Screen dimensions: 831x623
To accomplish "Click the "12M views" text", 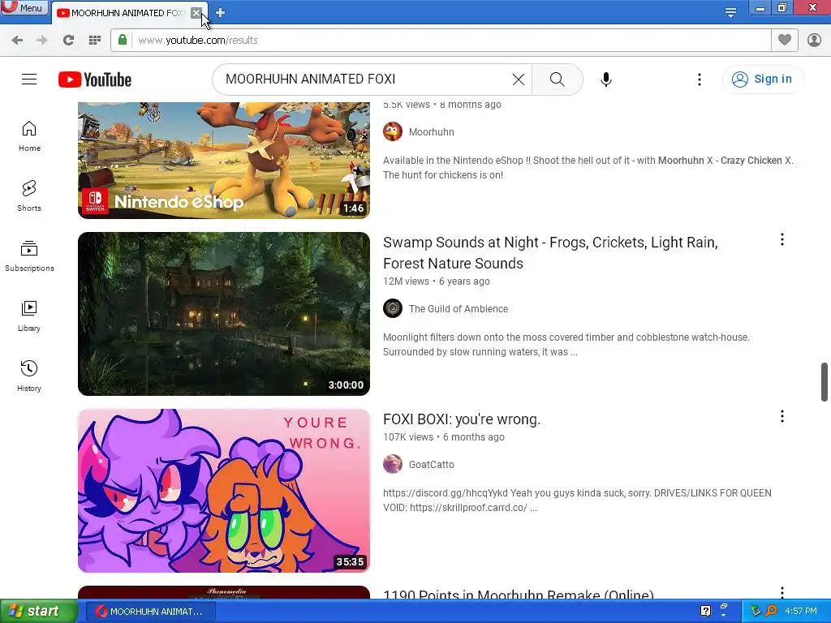I will coord(406,281).
